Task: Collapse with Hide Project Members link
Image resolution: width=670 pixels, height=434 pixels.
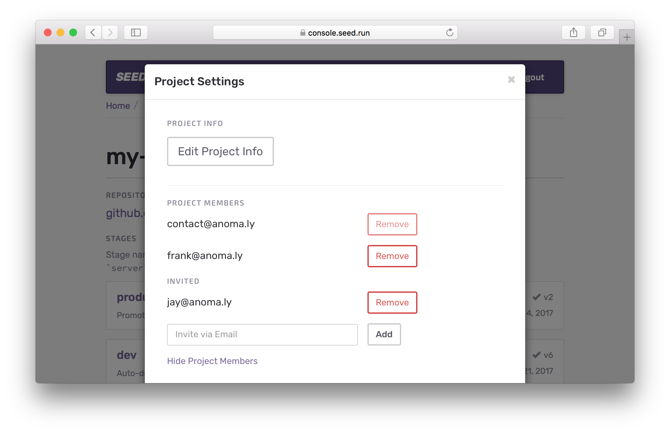Action: click(212, 361)
